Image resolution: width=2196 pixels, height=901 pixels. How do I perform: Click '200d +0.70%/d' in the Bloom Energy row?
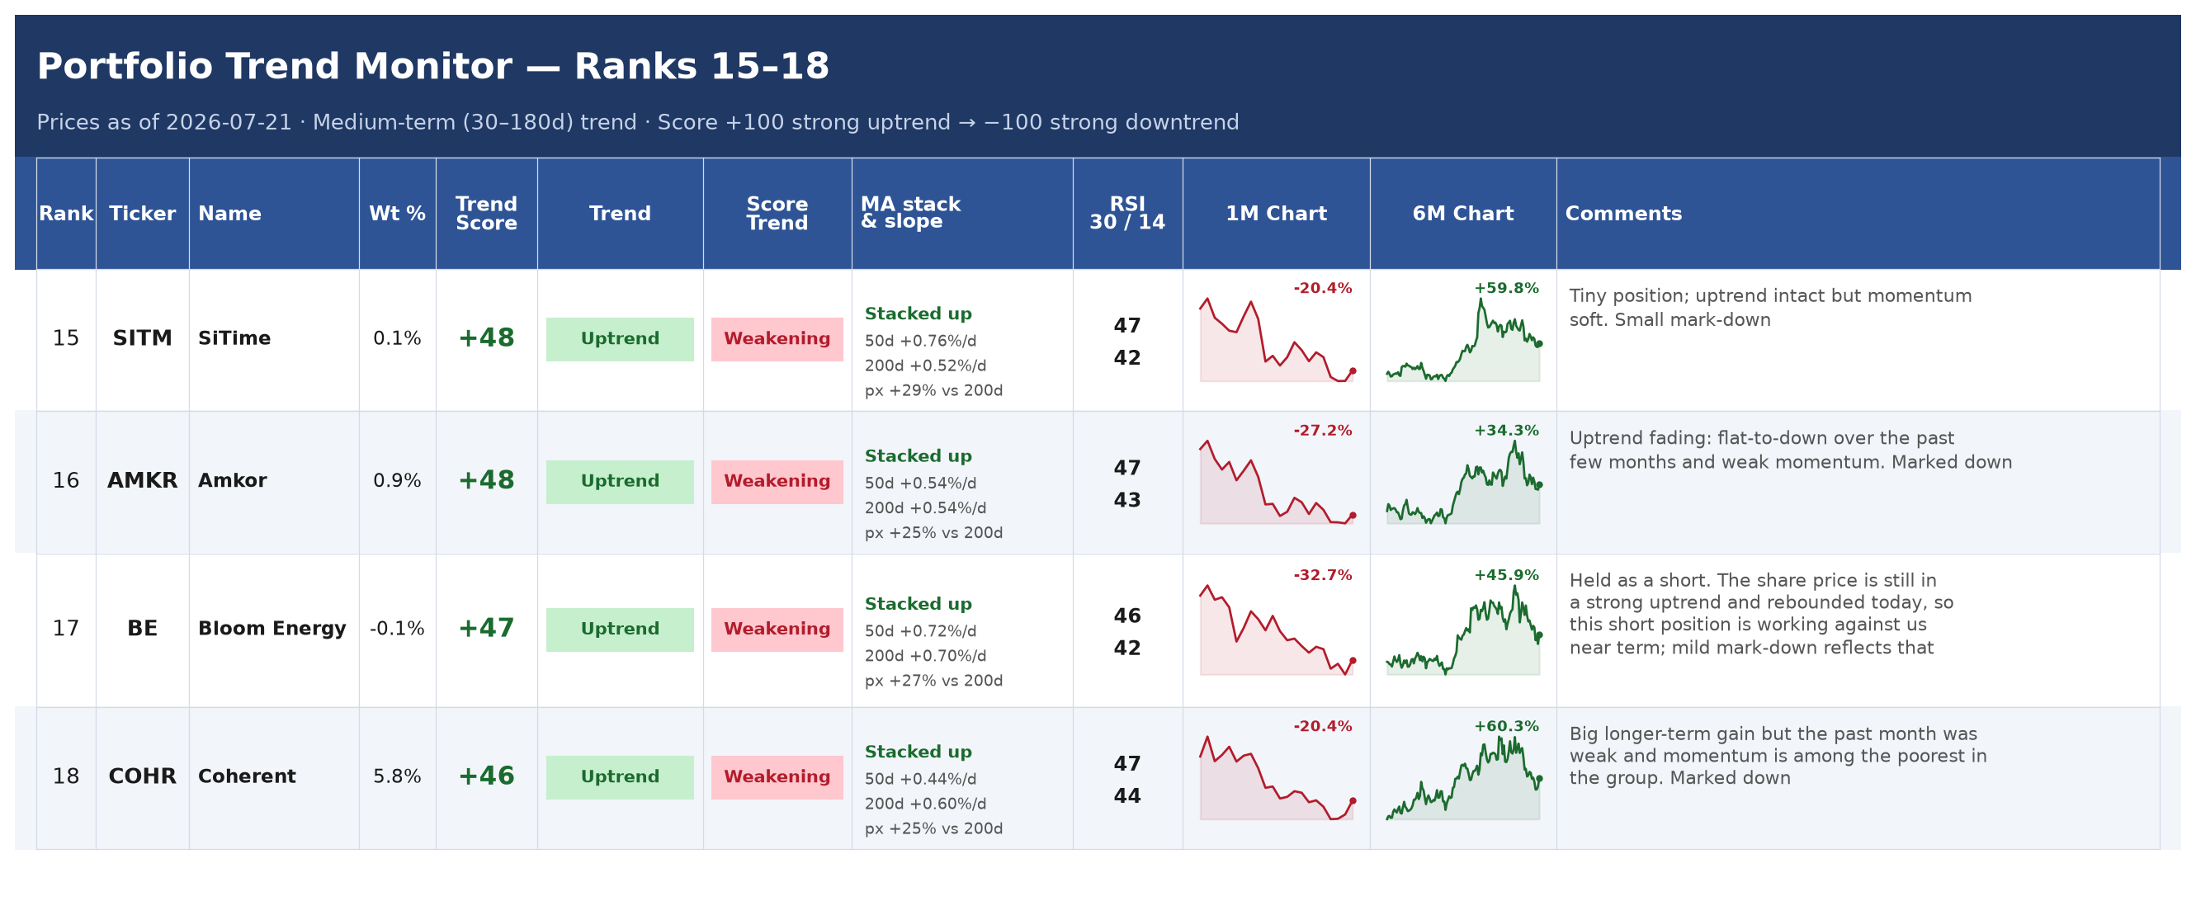tap(925, 655)
